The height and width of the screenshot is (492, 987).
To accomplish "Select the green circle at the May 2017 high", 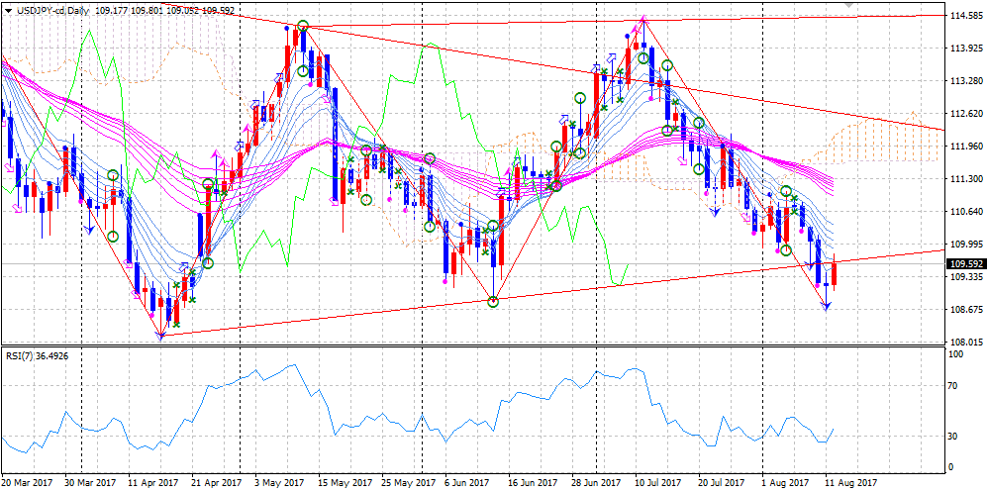I will 303,27.
